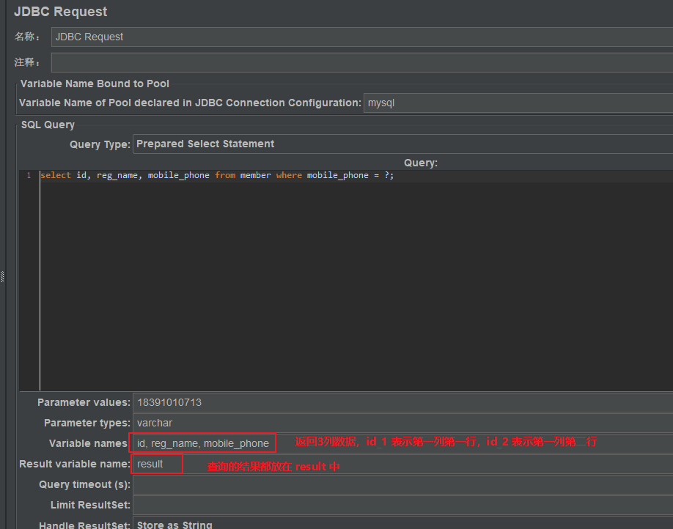Select the SQL keyword select on line 1
The width and height of the screenshot is (673, 529).
[56, 175]
